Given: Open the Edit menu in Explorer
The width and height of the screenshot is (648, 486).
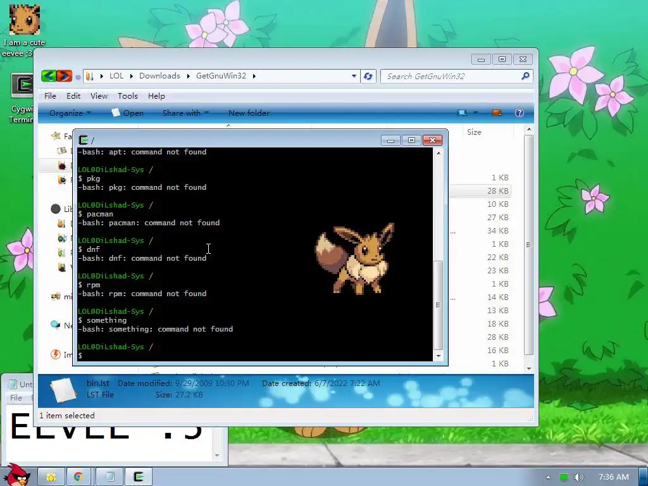Looking at the screenshot, I should click(x=73, y=96).
